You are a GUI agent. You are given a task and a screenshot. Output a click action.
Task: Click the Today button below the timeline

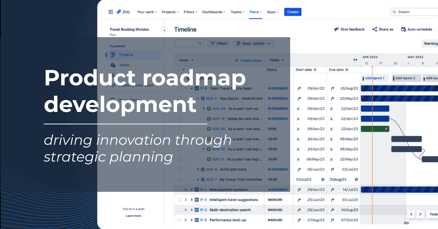(x=434, y=214)
